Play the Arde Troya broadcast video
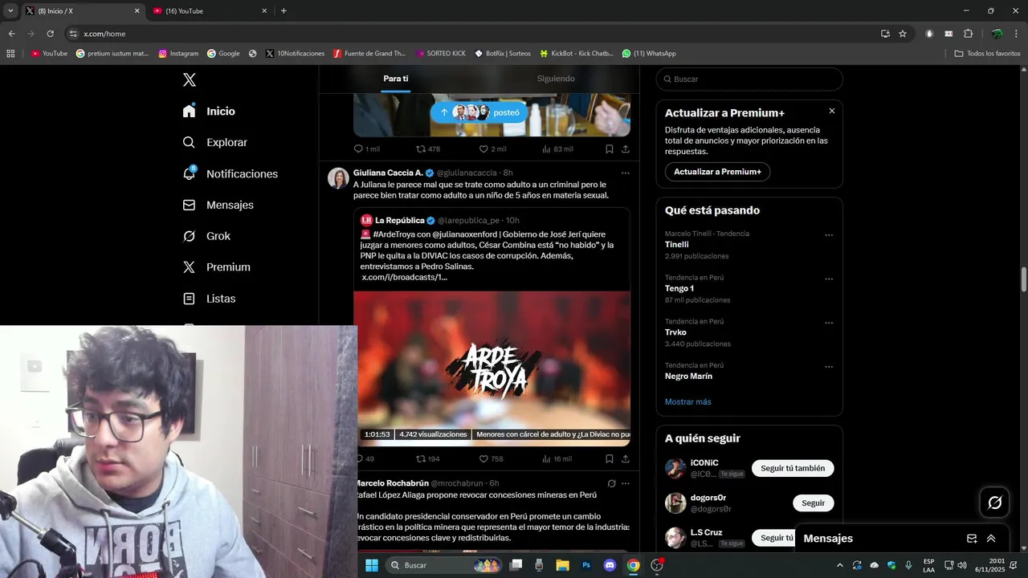 pos(492,368)
